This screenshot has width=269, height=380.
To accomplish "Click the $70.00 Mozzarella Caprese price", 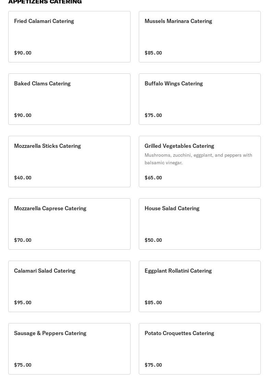I will (x=23, y=240).
